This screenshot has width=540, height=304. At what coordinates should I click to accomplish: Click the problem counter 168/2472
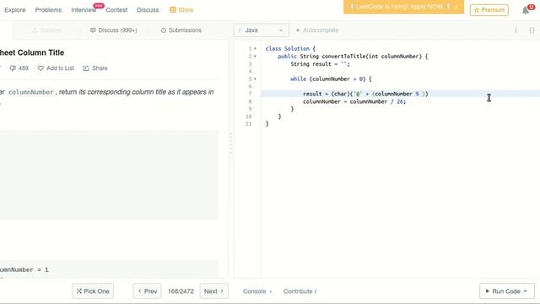click(181, 291)
